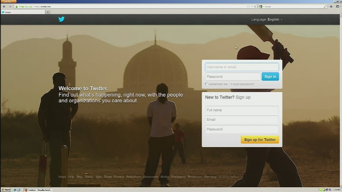Image resolution: width=342 pixels, height=192 pixels.
Task: Open the Language: English dropdown
Action: [267, 19]
